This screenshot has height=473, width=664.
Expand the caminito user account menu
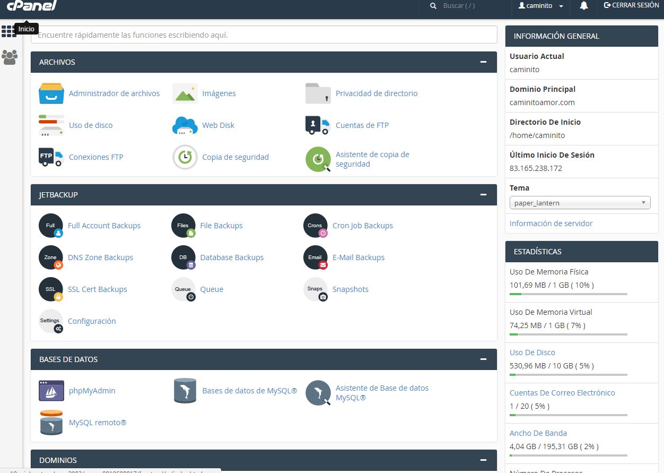pyautogui.click(x=540, y=5)
